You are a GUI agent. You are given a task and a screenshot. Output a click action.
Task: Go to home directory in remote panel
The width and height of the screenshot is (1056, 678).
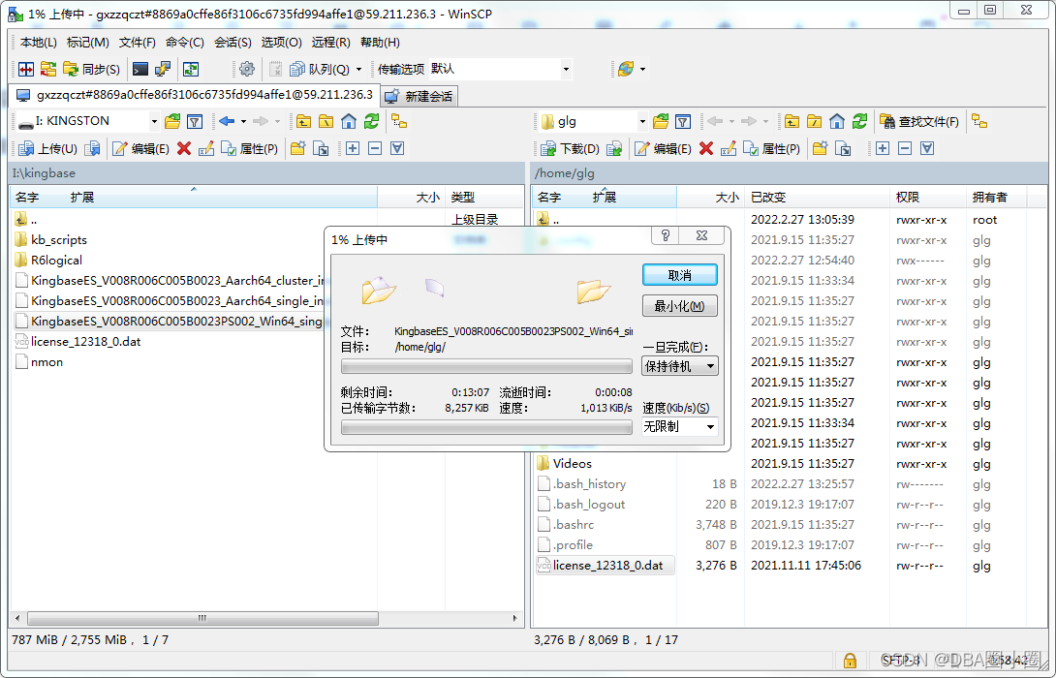[836, 121]
